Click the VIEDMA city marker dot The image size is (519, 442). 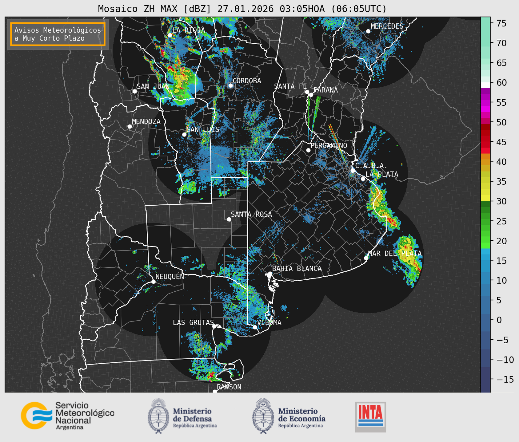pos(255,327)
